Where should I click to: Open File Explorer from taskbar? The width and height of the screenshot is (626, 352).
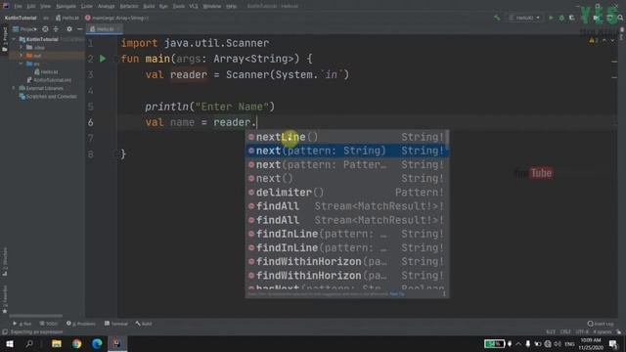point(57,343)
